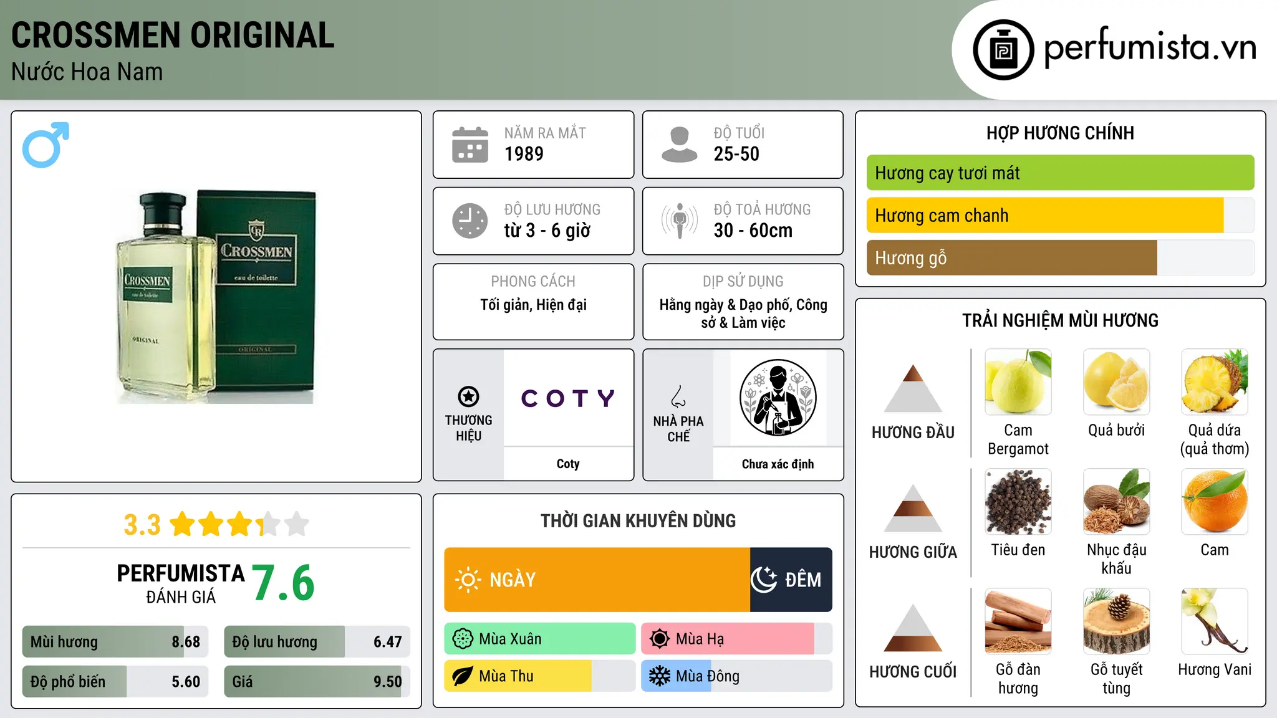The height and width of the screenshot is (718, 1277).
Task: Click the Hương gỗ accord bar
Action: [1060, 257]
